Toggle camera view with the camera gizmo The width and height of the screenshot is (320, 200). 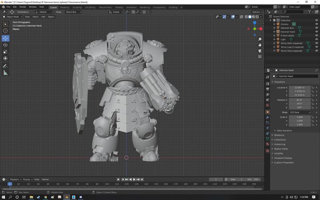pos(260,51)
